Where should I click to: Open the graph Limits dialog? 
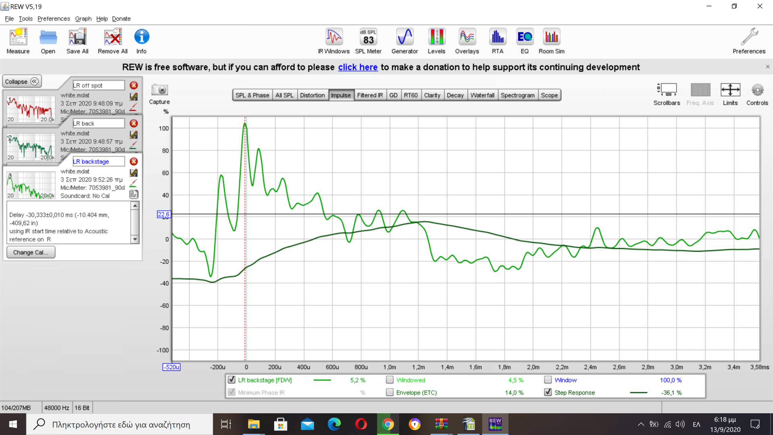click(730, 94)
